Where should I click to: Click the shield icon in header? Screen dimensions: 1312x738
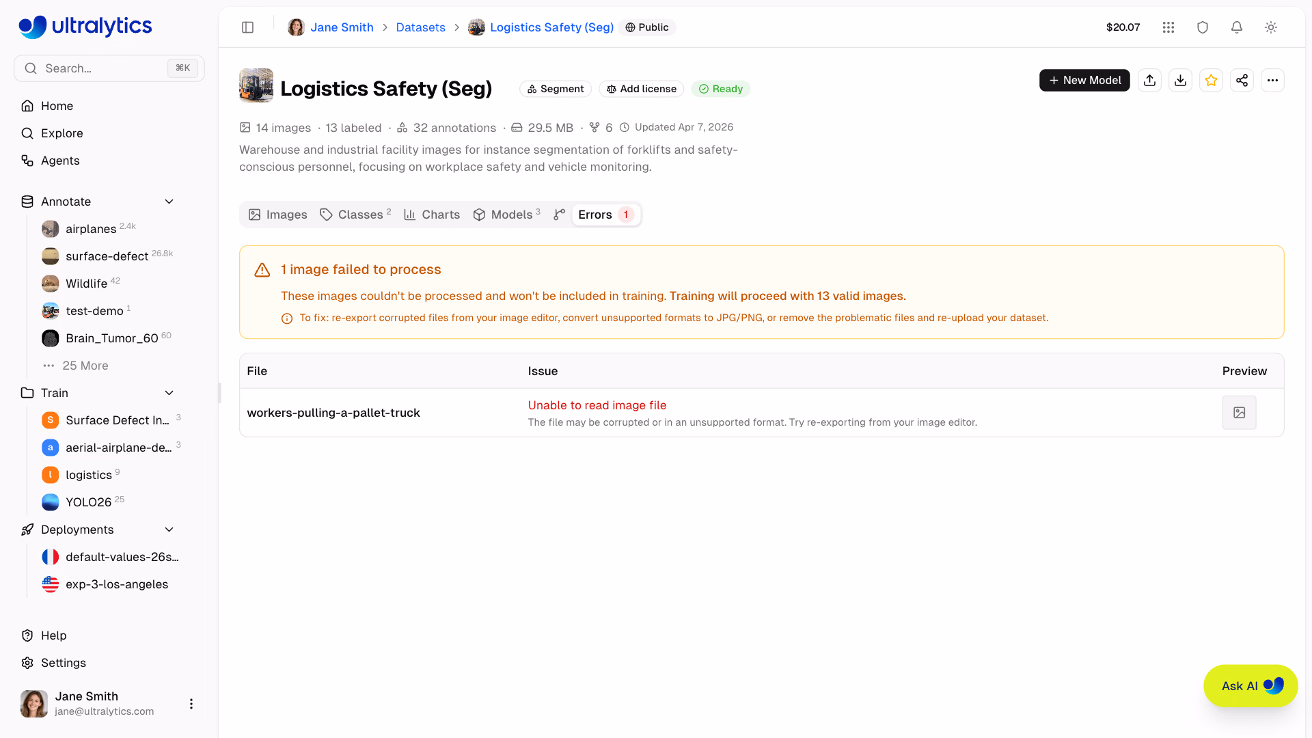pyautogui.click(x=1203, y=27)
